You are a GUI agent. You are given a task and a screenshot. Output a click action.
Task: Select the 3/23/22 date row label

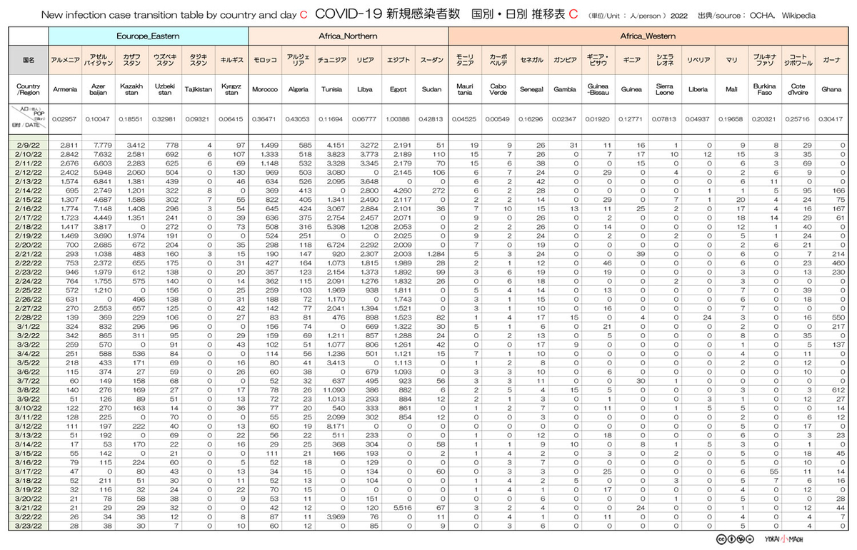[x=28, y=525]
